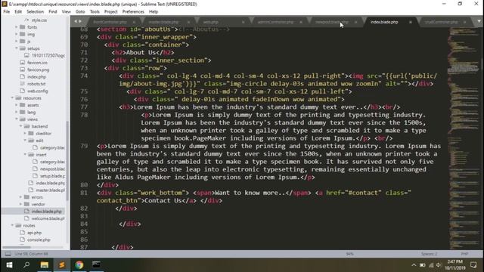Expand the vendor folder arrow
Image resolution: width=484 pixels, height=272 pixels.
[20, 204]
